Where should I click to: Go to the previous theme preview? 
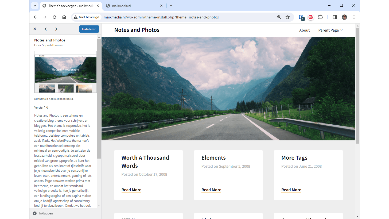[x=46, y=29]
